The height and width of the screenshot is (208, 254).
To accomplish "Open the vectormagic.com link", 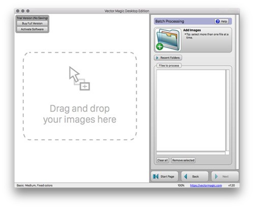I will click(206, 186).
